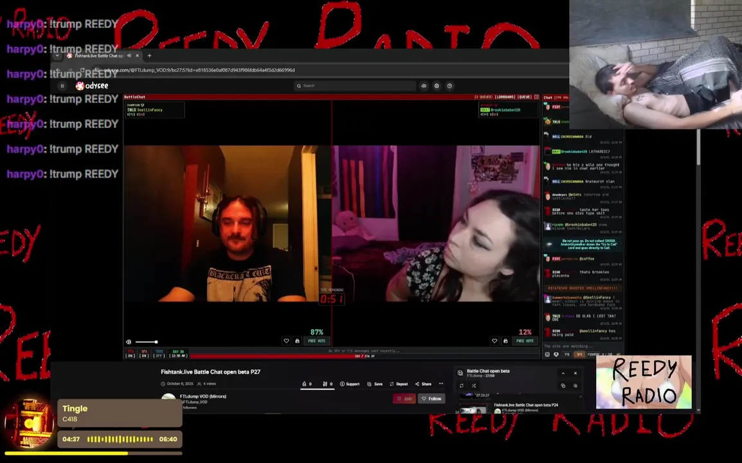Expand the browser tab search chevron
This screenshot has height=463, width=742.
pos(57,55)
